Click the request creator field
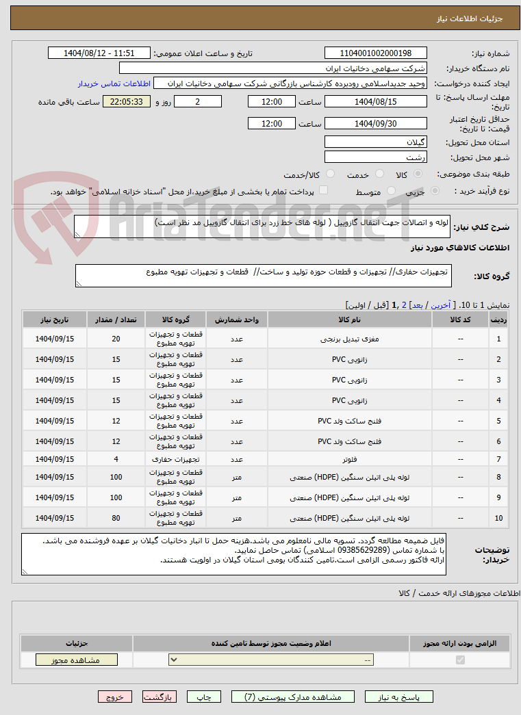Viewport: 521px width, 715px height. (290, 83)
